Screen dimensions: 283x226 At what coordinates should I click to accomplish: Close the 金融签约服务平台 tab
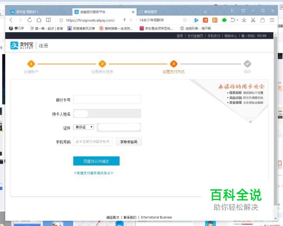pos(133,12)
